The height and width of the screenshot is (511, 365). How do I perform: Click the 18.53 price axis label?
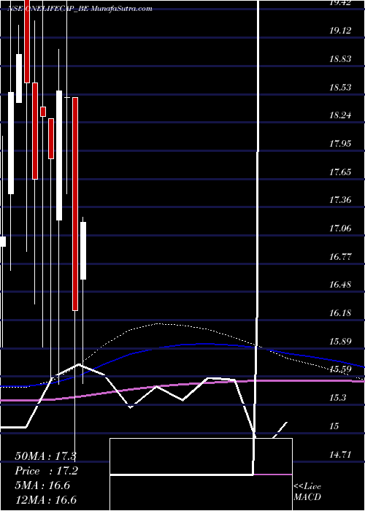pos(340,88)
